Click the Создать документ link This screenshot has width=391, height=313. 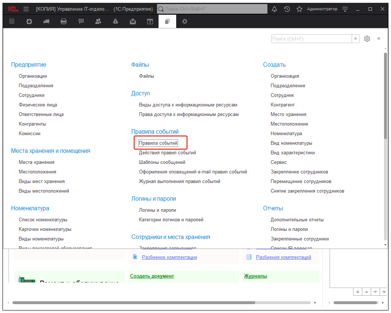(x=152, y=276)
